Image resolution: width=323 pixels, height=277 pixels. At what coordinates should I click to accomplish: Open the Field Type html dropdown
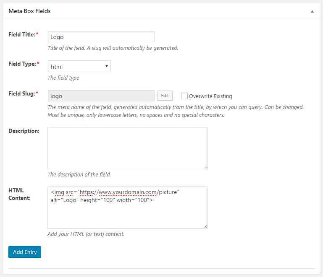[x=79, y=66]
